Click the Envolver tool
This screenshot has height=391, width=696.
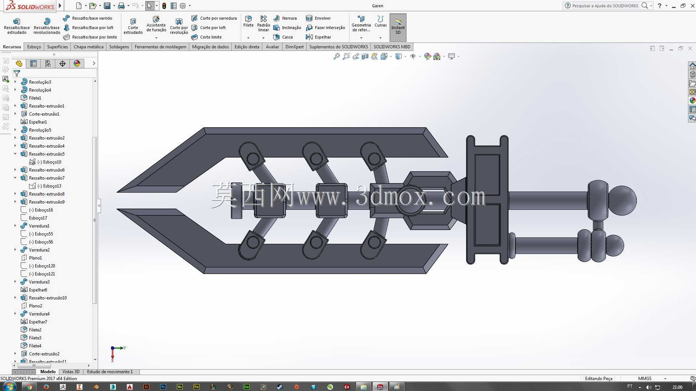click(318, 18)
